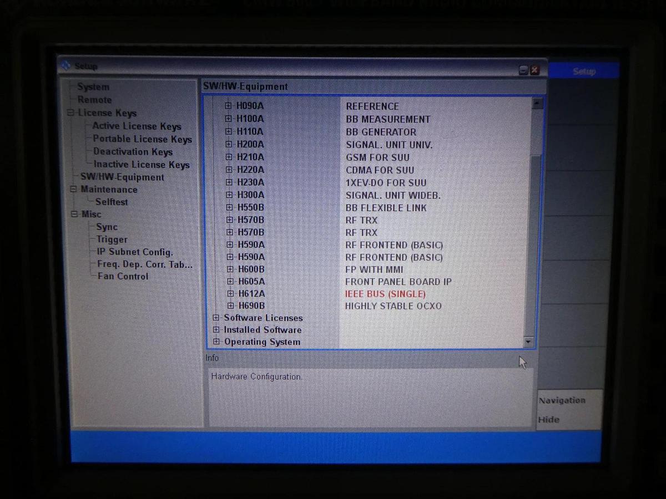Expand the Operating System node
Viewport: 666px width, 499px height.
point(216,342)
